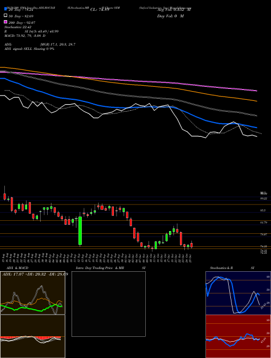Select the 'SI 14/3: 43.49 / 43.99' value
This screenshot has height=358, width=271.
42,31
